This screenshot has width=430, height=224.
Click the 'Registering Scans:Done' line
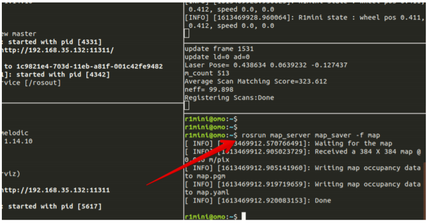click(x=229, y=98)
